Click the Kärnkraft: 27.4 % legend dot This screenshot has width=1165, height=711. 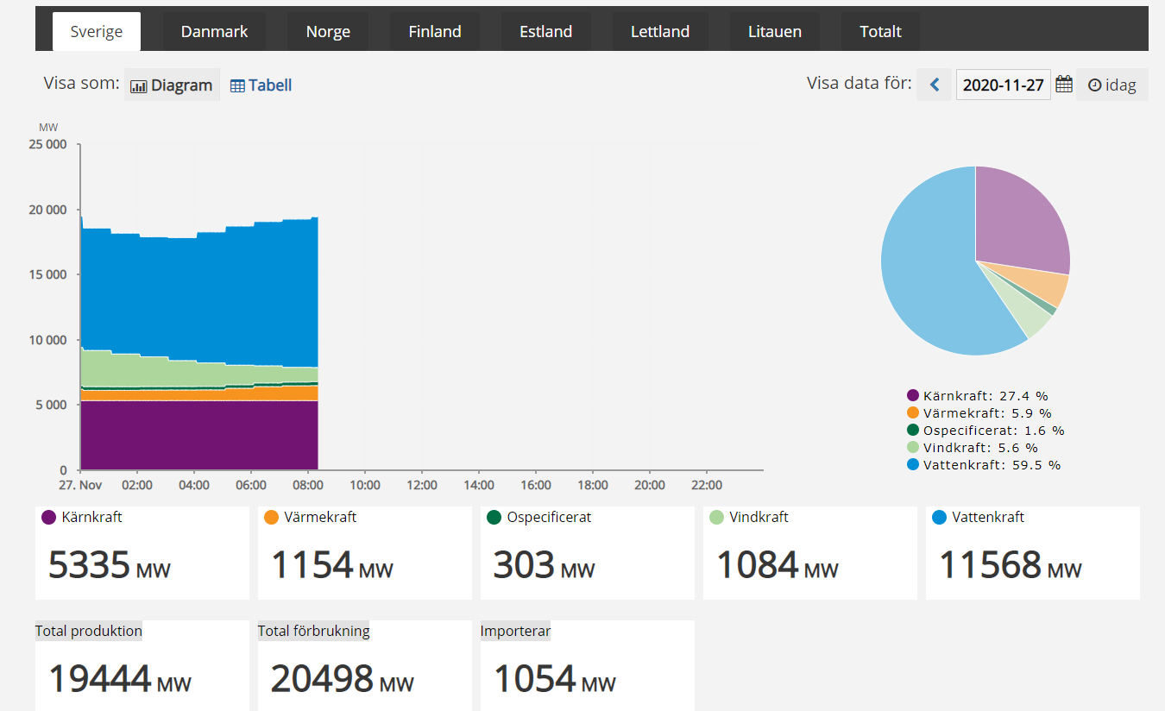click(x=913, y=395)
